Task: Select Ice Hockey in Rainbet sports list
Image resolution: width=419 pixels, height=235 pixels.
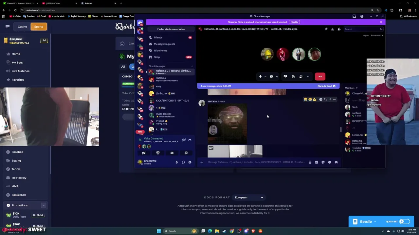Action: point(19,178)
